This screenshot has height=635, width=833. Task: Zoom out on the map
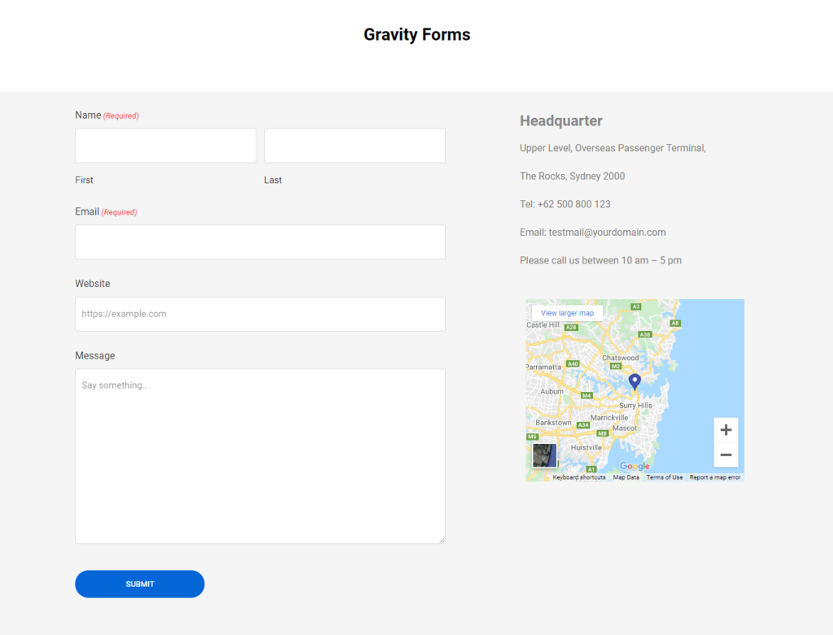726,455
